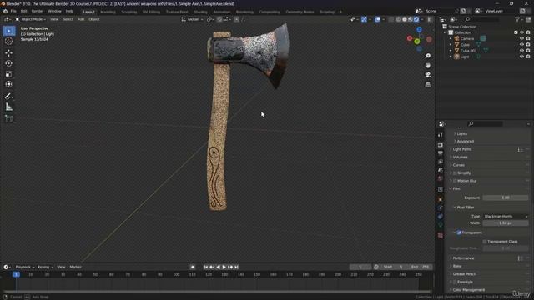Open the View Layer properties tab

(x=441, y=162)
